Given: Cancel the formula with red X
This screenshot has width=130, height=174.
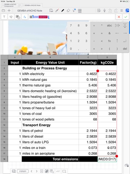Looking at the screenshot, I should (119, 17).
